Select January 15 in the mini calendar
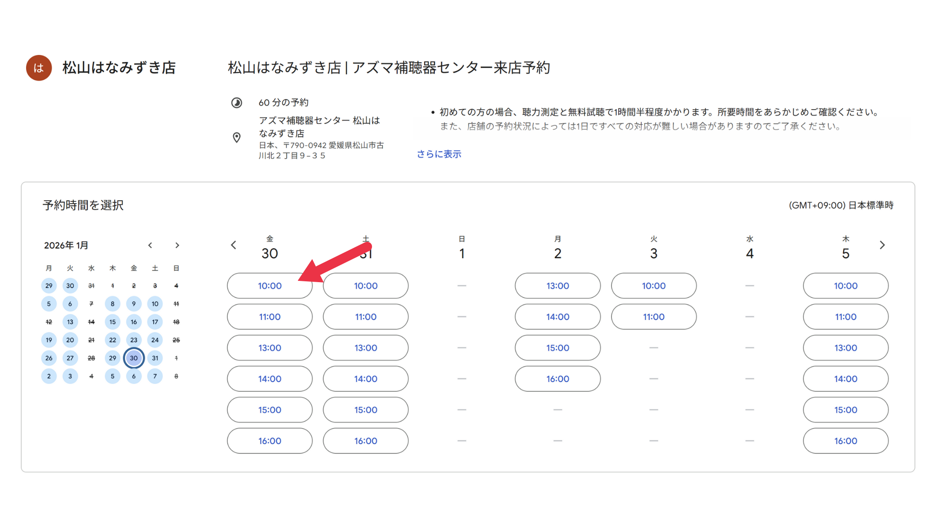 point(113,322)
